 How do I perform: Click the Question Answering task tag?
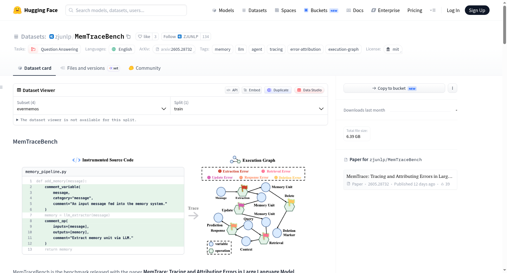coord(54,49)
